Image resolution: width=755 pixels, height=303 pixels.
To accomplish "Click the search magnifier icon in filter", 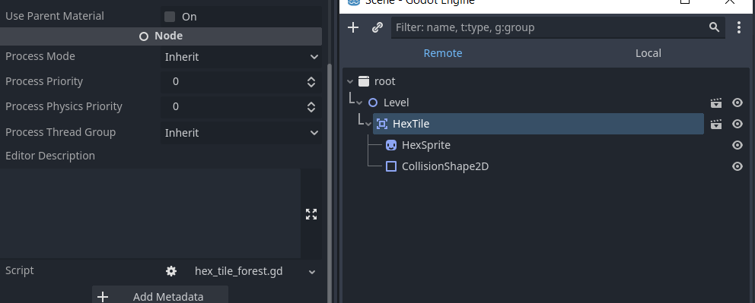I will (x=714, y=27).
